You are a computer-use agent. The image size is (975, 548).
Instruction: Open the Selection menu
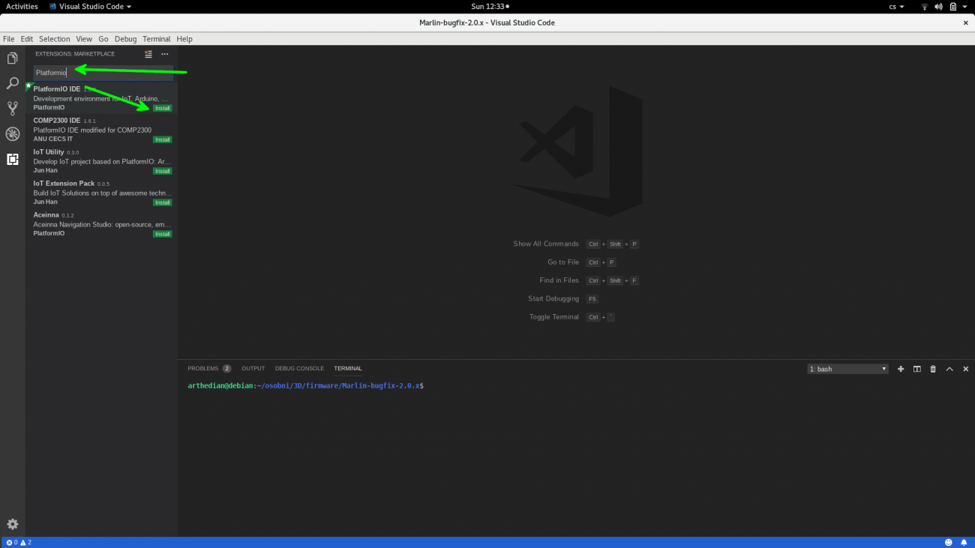coord(55,39)
